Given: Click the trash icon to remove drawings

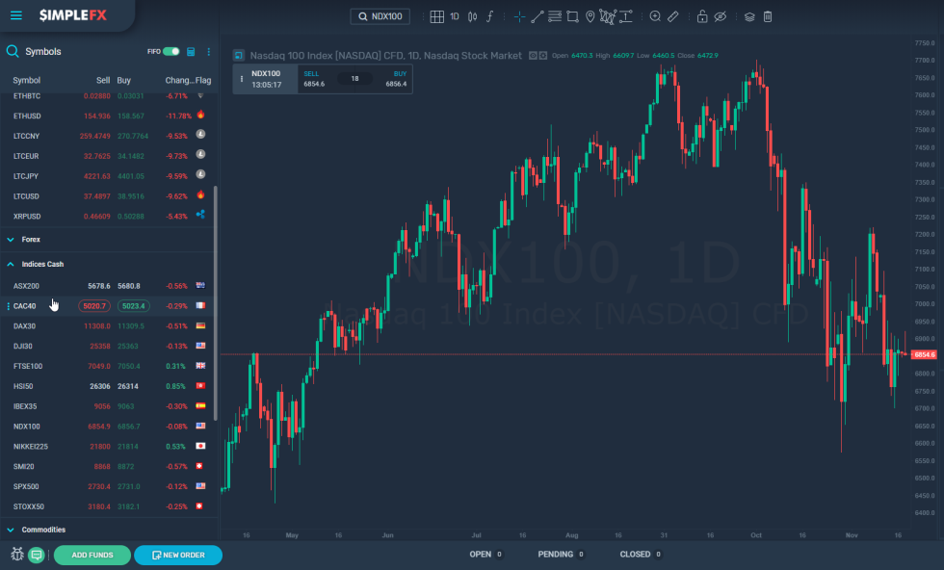Looking at the screenshot, I should pos(768,16).
